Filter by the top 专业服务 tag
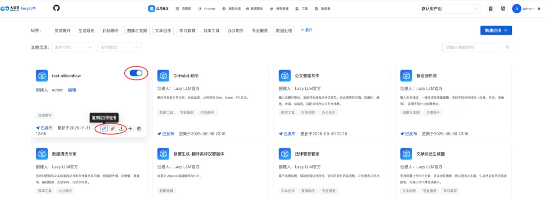This screenshot has height=198, width=546. tap(260, 30)
